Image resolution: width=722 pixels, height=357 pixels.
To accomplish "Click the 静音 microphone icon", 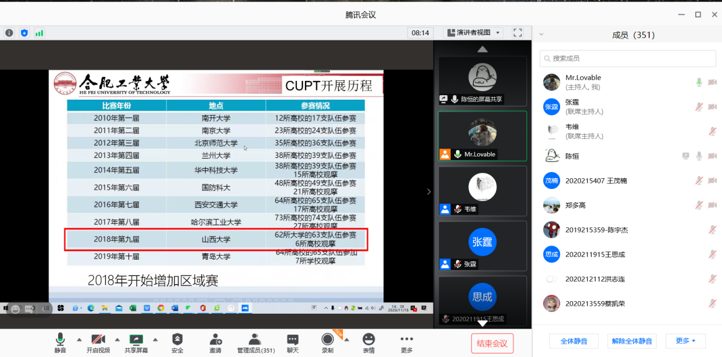I will point(60,340).
